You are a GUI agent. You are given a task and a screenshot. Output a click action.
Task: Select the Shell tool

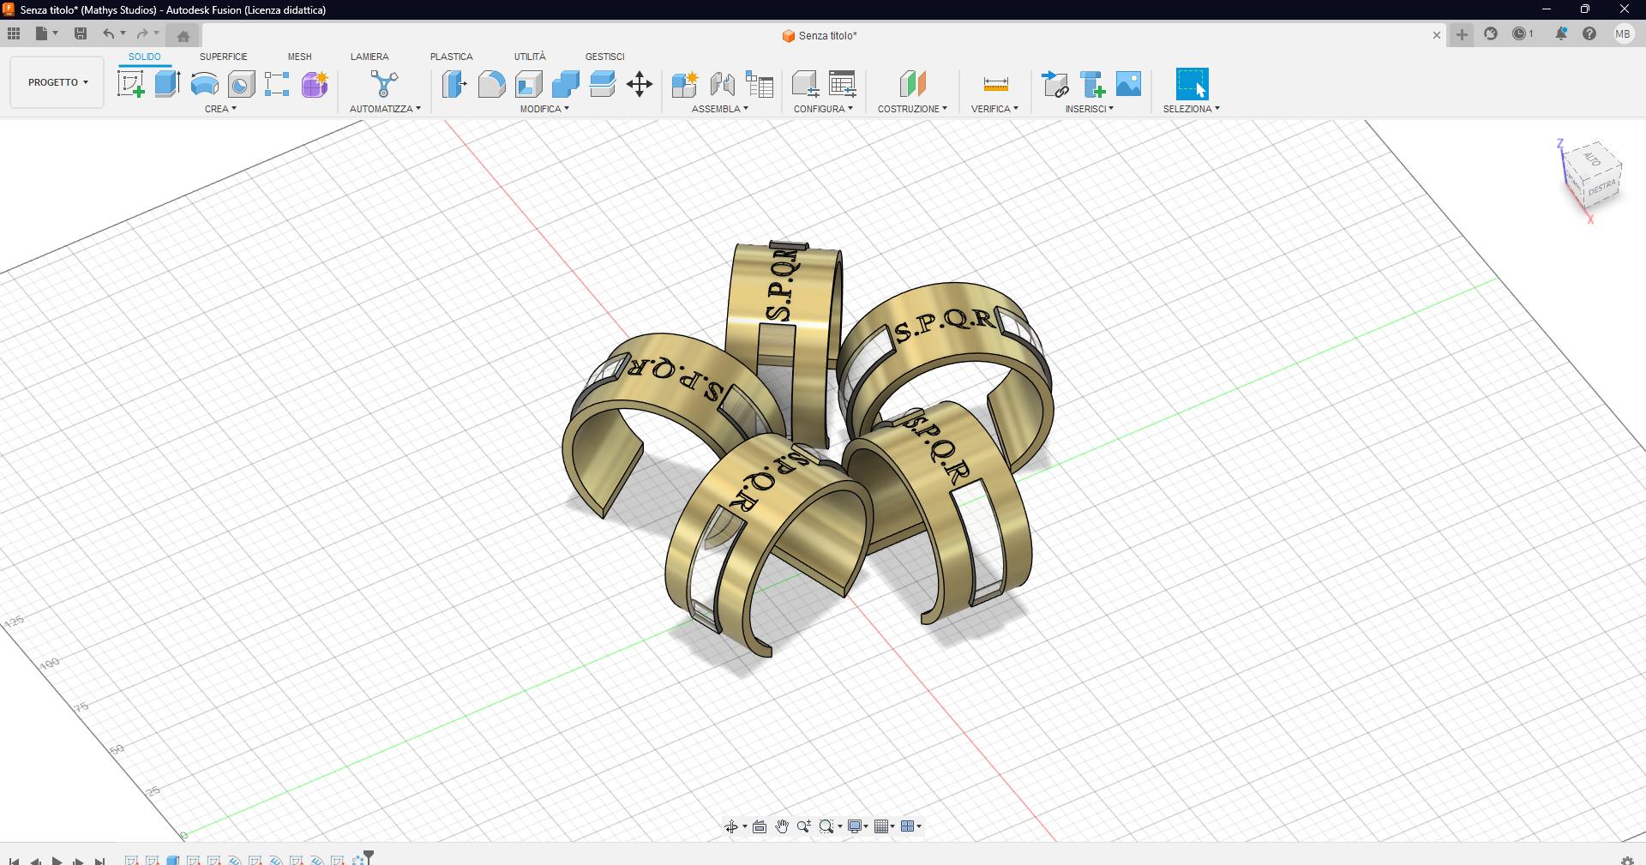[529, 84]
